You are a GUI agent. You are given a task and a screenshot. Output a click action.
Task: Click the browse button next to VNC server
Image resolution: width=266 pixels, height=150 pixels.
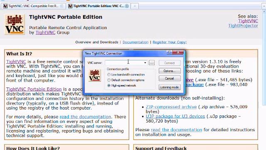(x=152, y=63)
